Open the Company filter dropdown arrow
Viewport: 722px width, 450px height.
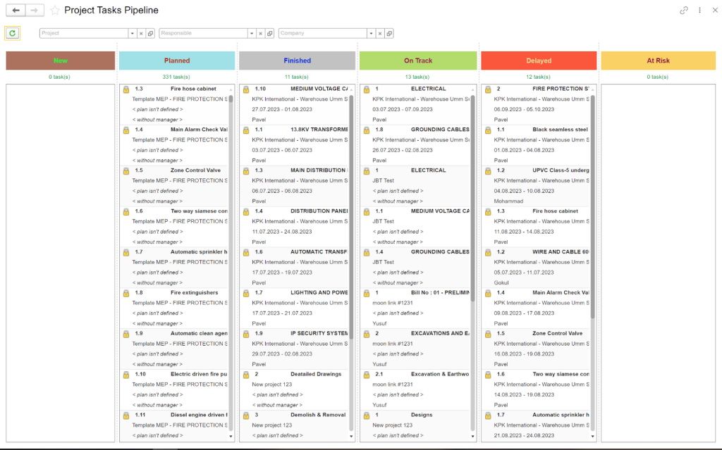coord(371,33)
